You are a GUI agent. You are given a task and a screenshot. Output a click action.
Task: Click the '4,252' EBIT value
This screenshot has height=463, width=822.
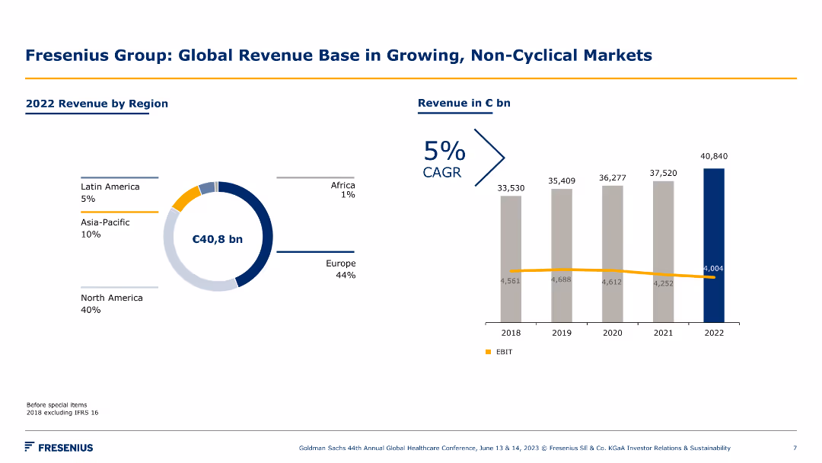coord(663,283)
